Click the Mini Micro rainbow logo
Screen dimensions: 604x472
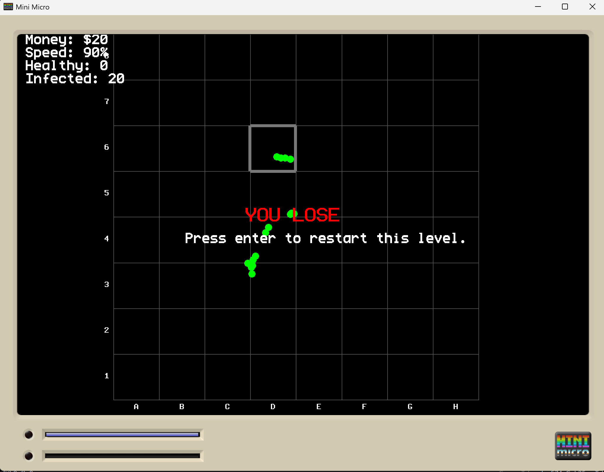click(x=573, y=446)
